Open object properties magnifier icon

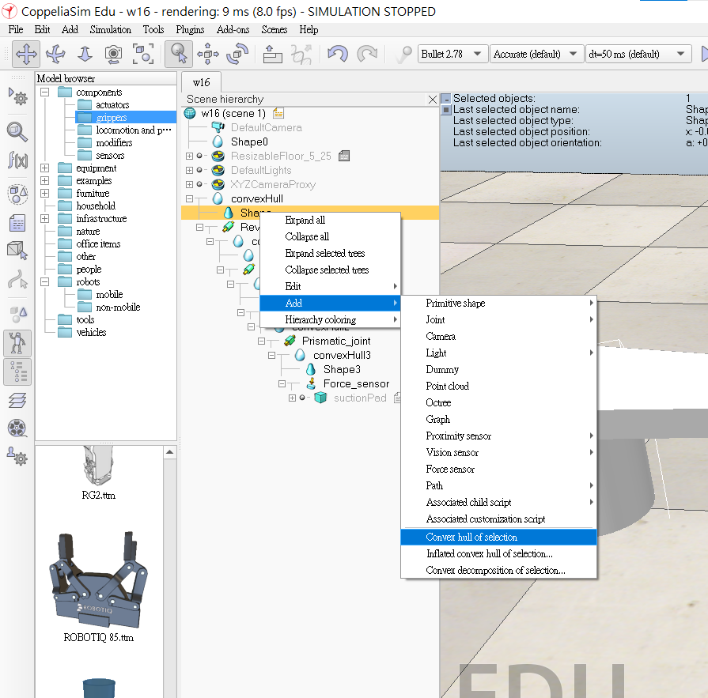pyautogui.click(x=17, y=132)
